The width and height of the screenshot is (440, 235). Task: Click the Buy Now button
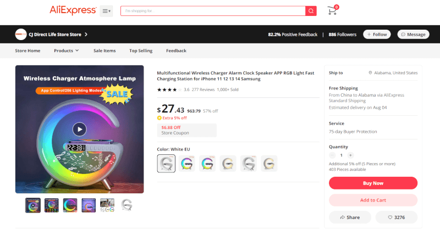(373, 183)
